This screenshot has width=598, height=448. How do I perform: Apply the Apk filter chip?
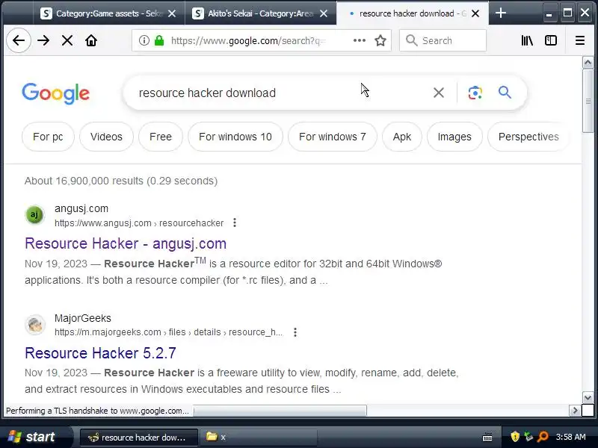point(402,137)
